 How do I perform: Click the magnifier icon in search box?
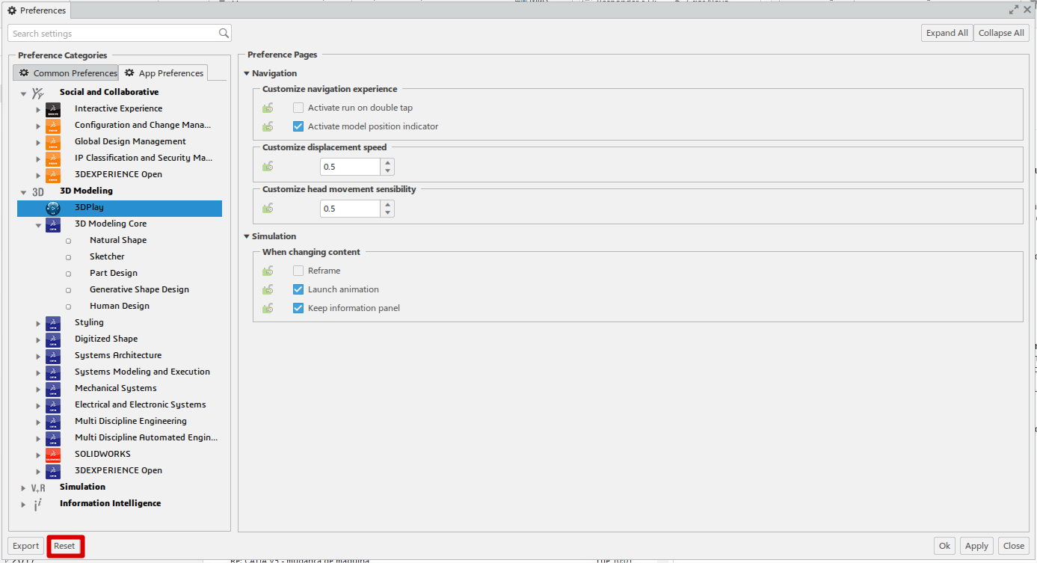pyautogui.click(x=224, y=34)
